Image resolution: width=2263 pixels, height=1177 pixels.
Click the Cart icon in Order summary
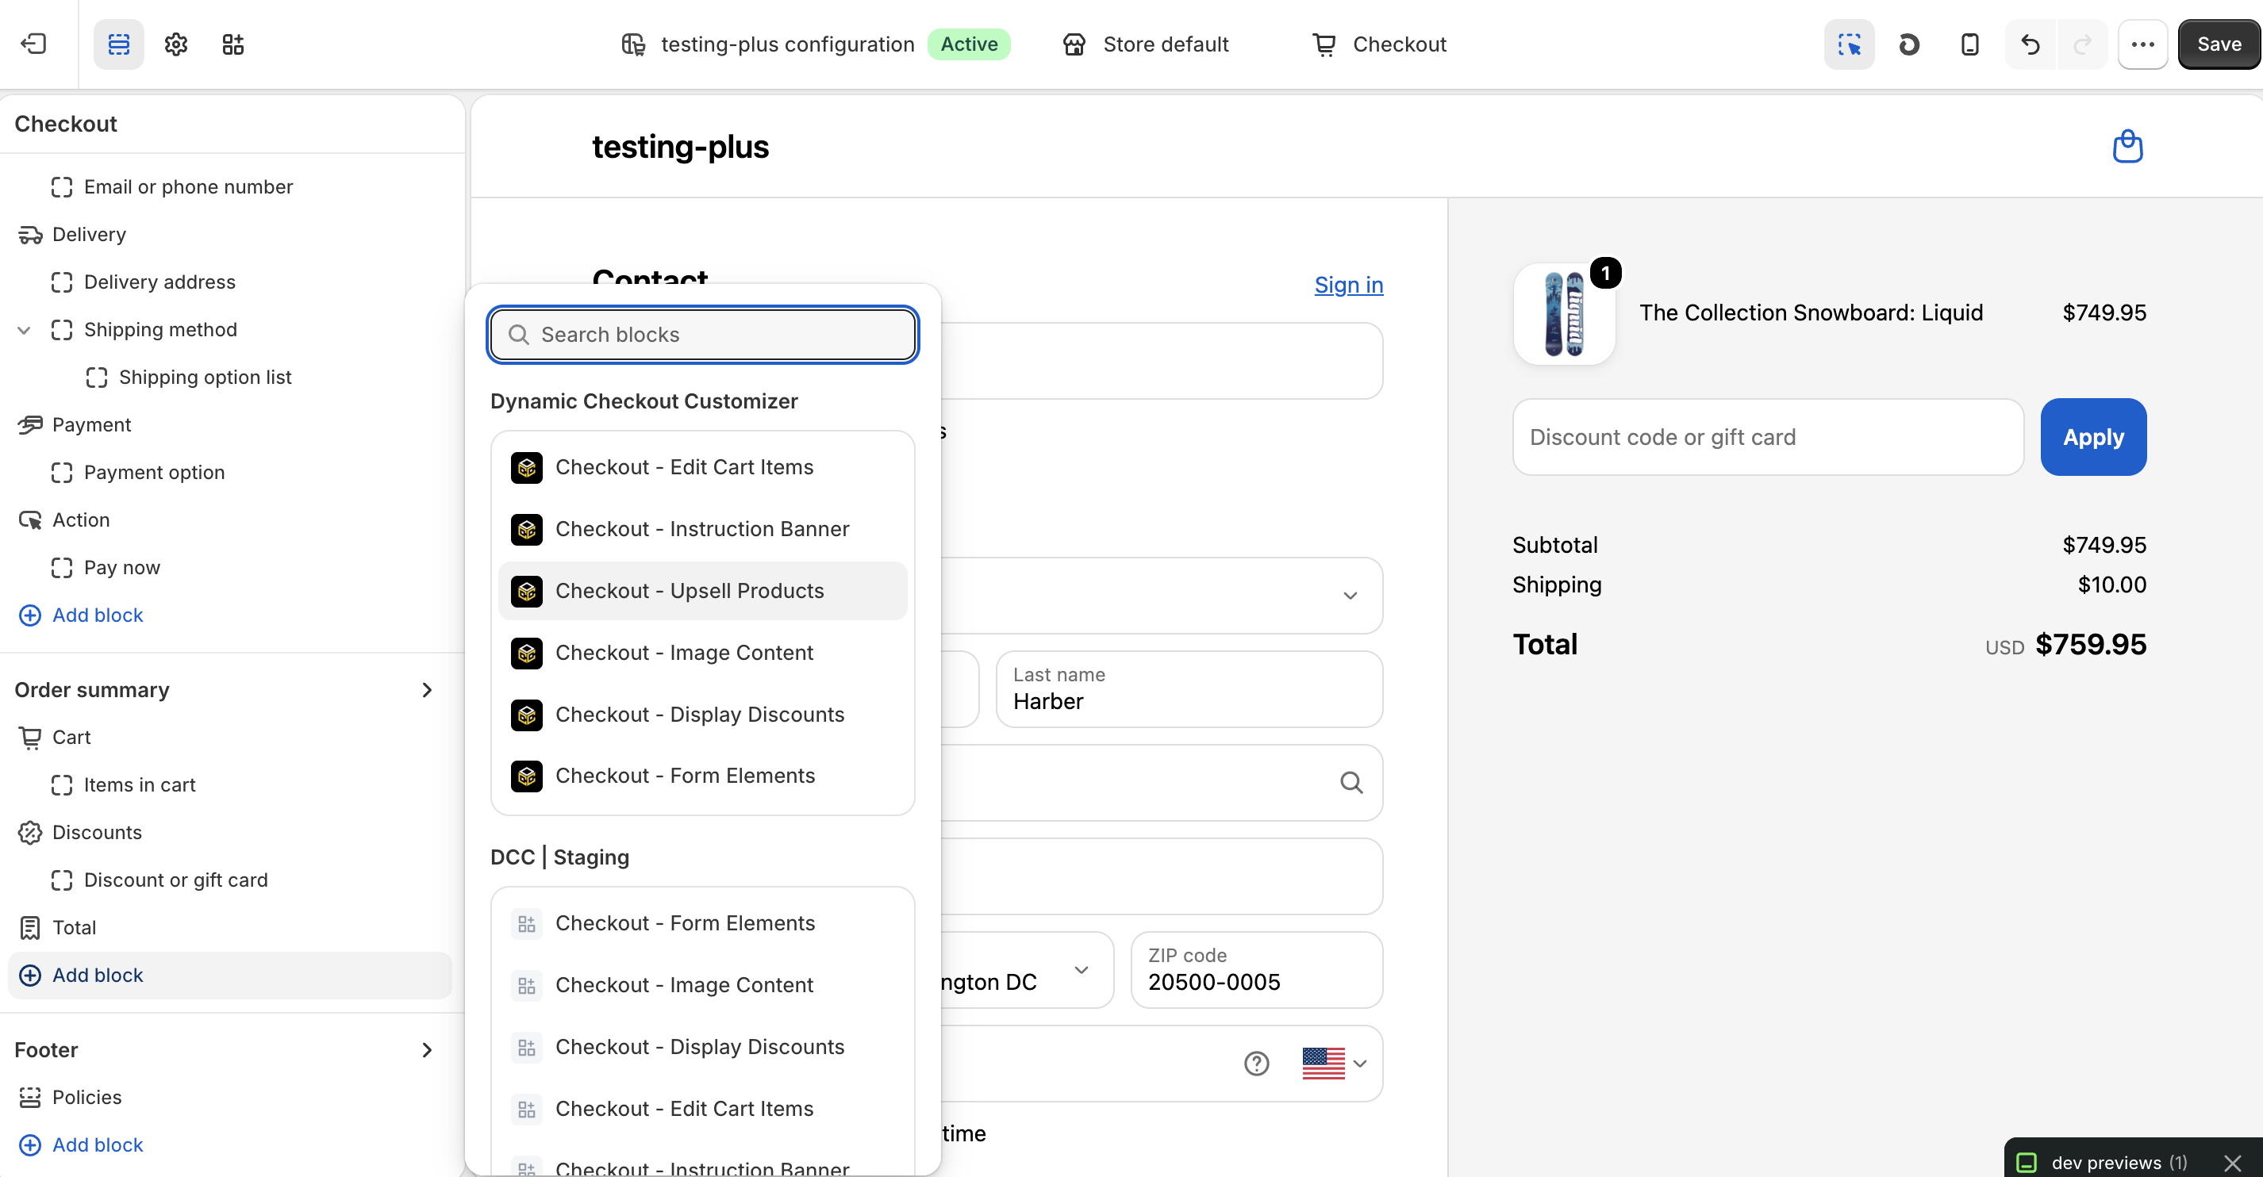30,738
